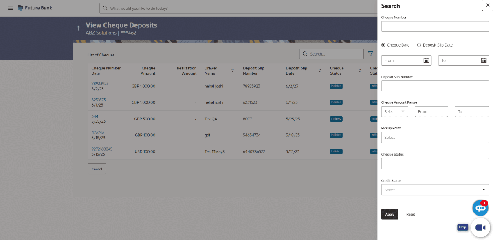Open the From date calendar picker
This screenshot has width=493, height=240.
tap(426, 60)
